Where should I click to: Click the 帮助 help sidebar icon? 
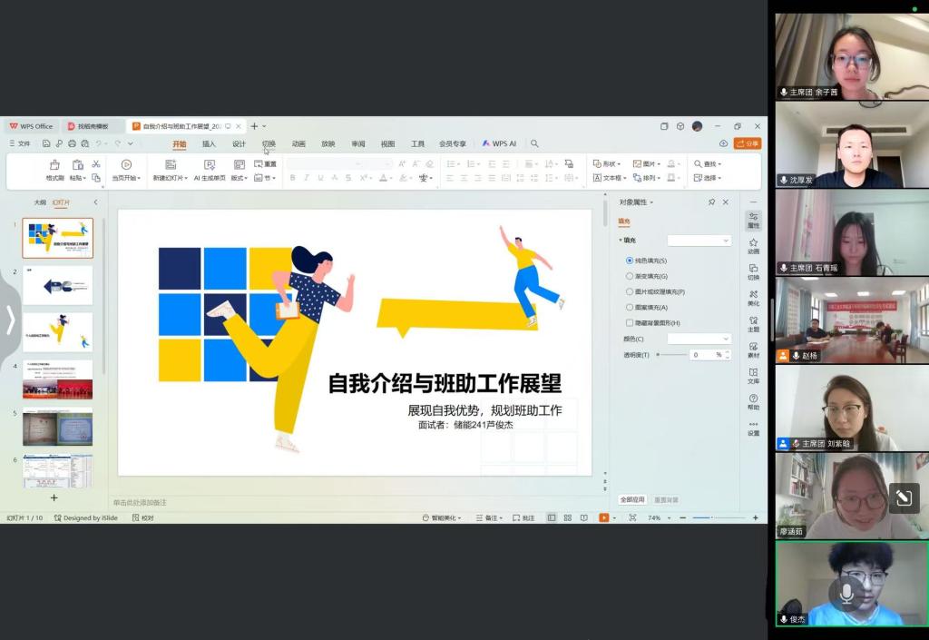pyautogui.click(x=753, y=400)
